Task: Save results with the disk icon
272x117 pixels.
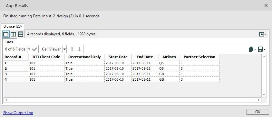Action: coord(260,49)
